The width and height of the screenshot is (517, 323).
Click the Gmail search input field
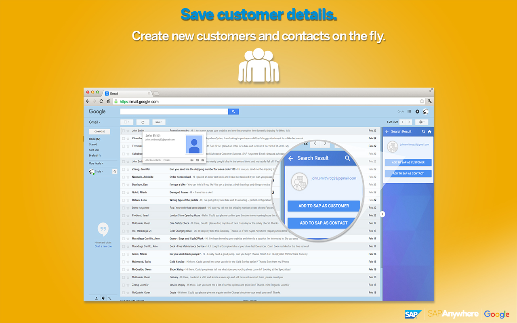pyautogui.click(x=174, y=111)
